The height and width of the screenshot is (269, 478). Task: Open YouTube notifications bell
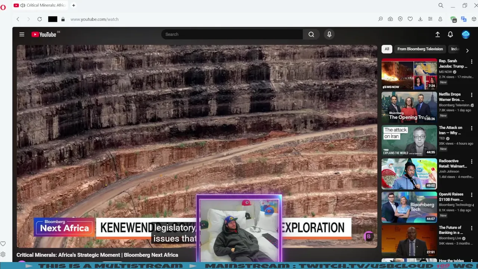coord(450,34)
